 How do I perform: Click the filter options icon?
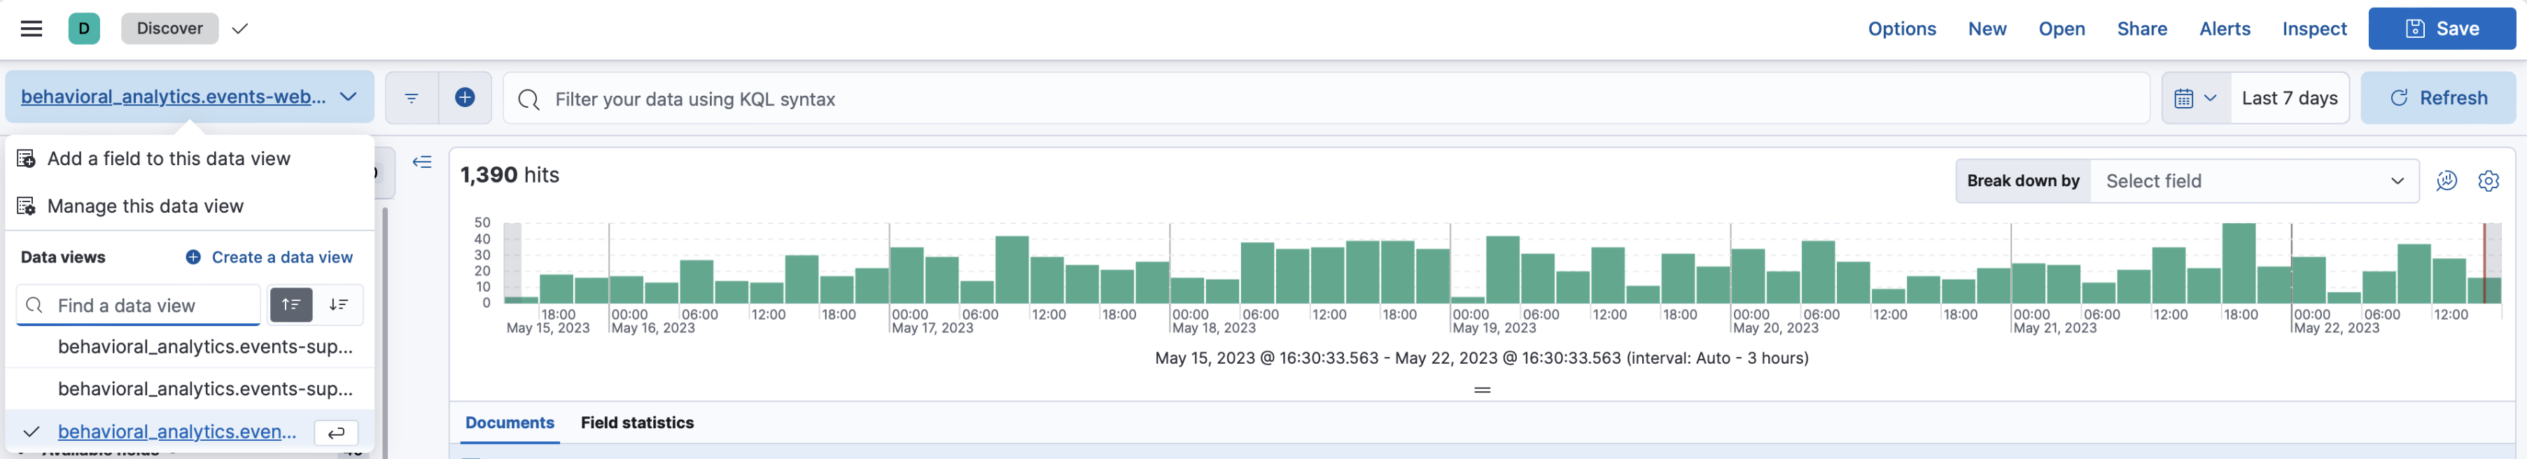point(411,98)
